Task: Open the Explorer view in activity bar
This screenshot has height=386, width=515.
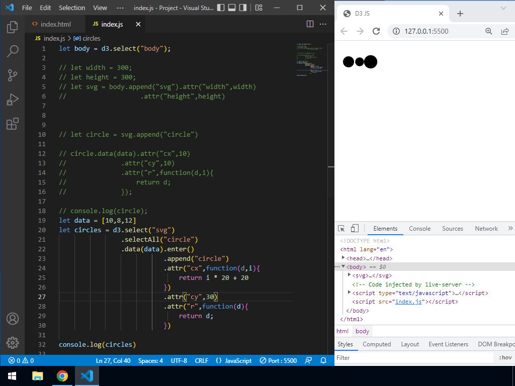Action: tap(13, 27)
